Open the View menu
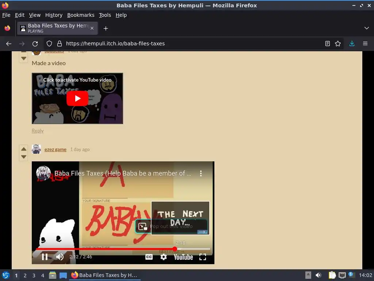 point(35,15)
